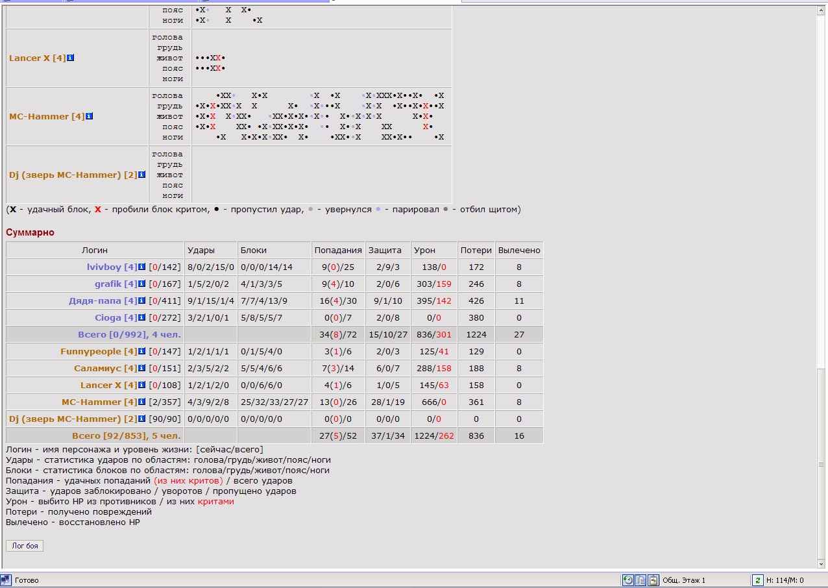
Task: Click the Логин column header
Action: tap(95, 250)
